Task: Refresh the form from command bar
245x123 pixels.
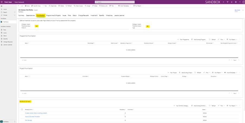Action: pos(69,6)
